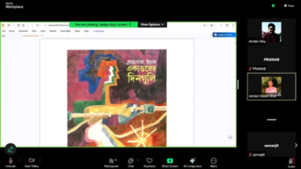Click the Start Video camera icon
Screen dimensions: 301x169
(x=32, y=161)
